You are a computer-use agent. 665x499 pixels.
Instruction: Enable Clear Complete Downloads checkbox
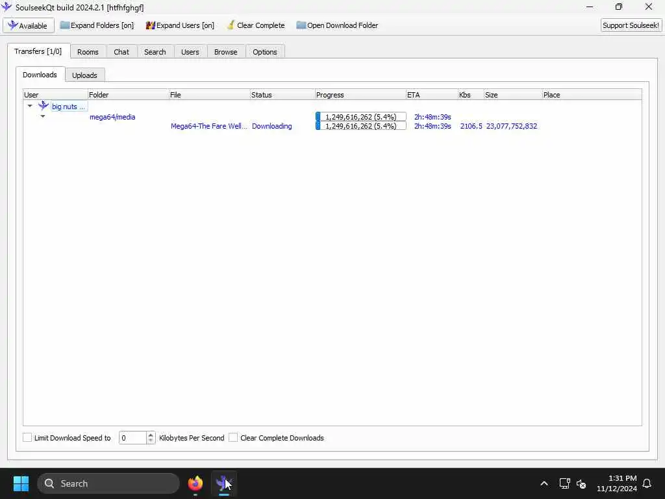[x=233, y=437]
